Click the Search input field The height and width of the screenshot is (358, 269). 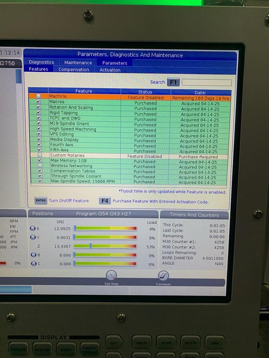(206, 83)
